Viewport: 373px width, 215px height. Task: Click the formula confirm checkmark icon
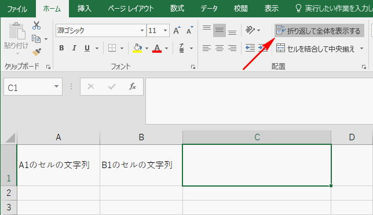coord(112,86)
